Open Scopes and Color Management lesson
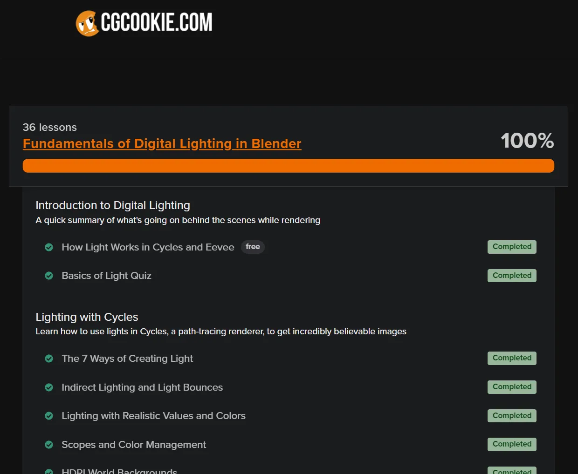The image size is (578, 474). (x=134, y=445)
